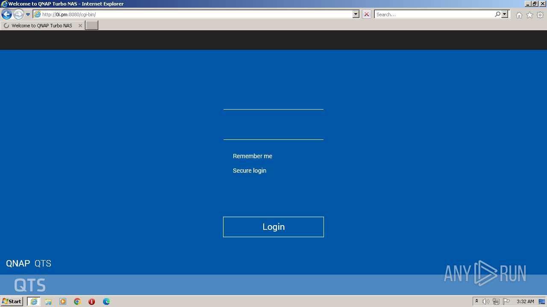Image resolution: width=547 pixels, height=307 pixels.
Task: Launch Microsoft Edge from the taskbar
Action: [x=106, y=301]
